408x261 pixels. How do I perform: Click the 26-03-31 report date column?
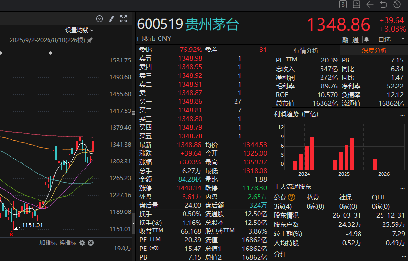click(x=347, y=215)
